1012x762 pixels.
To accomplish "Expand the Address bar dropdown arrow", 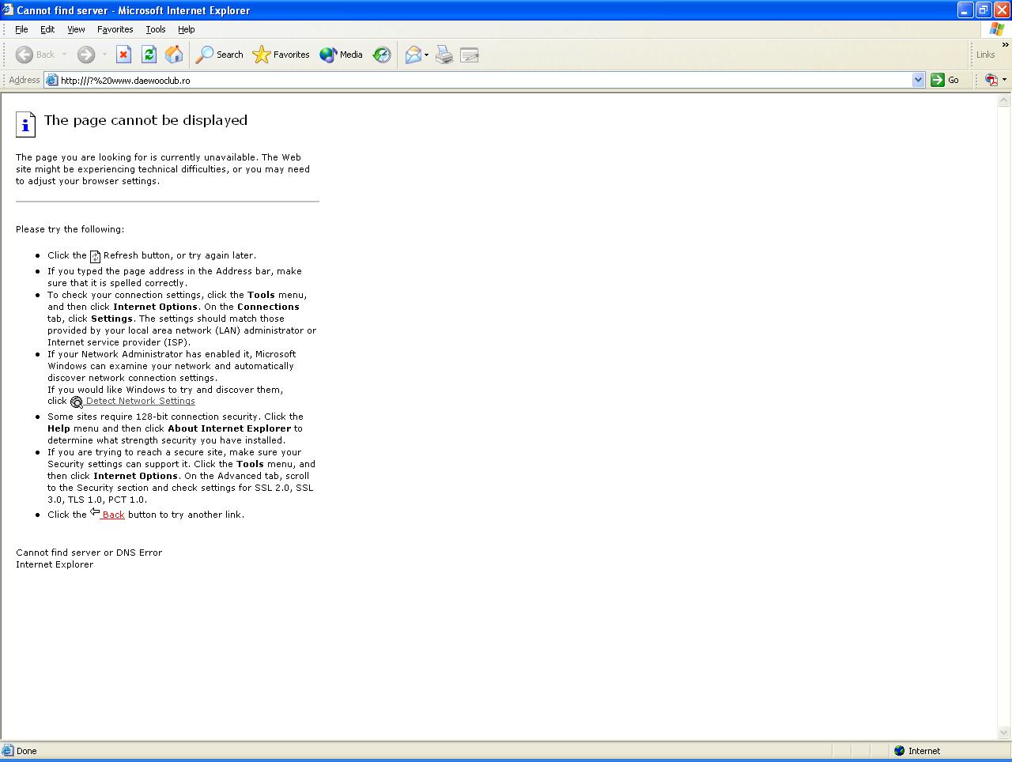I will 918,80.
